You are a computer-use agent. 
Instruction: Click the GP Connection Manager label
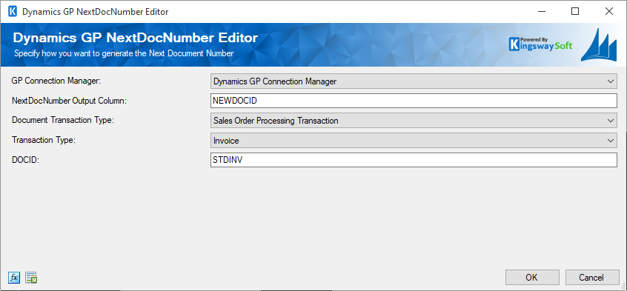[x=57, y=81]
